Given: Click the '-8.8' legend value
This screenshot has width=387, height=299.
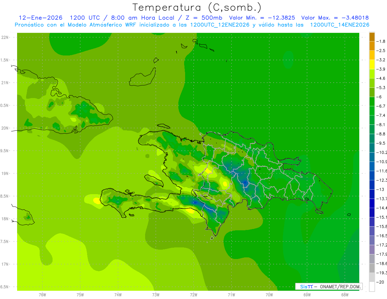Looking at the screenshot, I should [x=381, y=134].
